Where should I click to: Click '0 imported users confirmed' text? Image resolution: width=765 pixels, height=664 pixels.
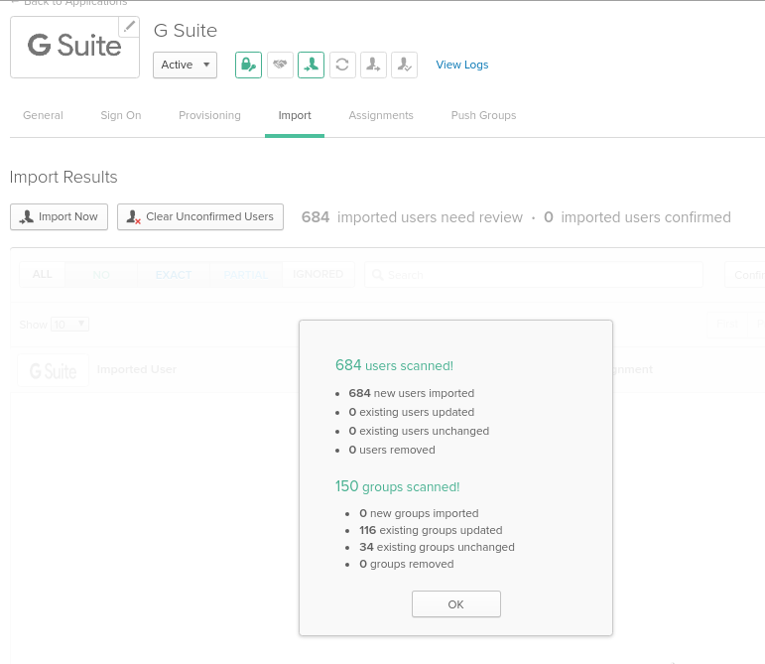(637, 217)
